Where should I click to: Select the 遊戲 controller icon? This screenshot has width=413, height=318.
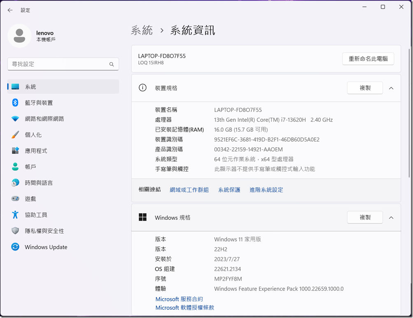click(15, 199)
